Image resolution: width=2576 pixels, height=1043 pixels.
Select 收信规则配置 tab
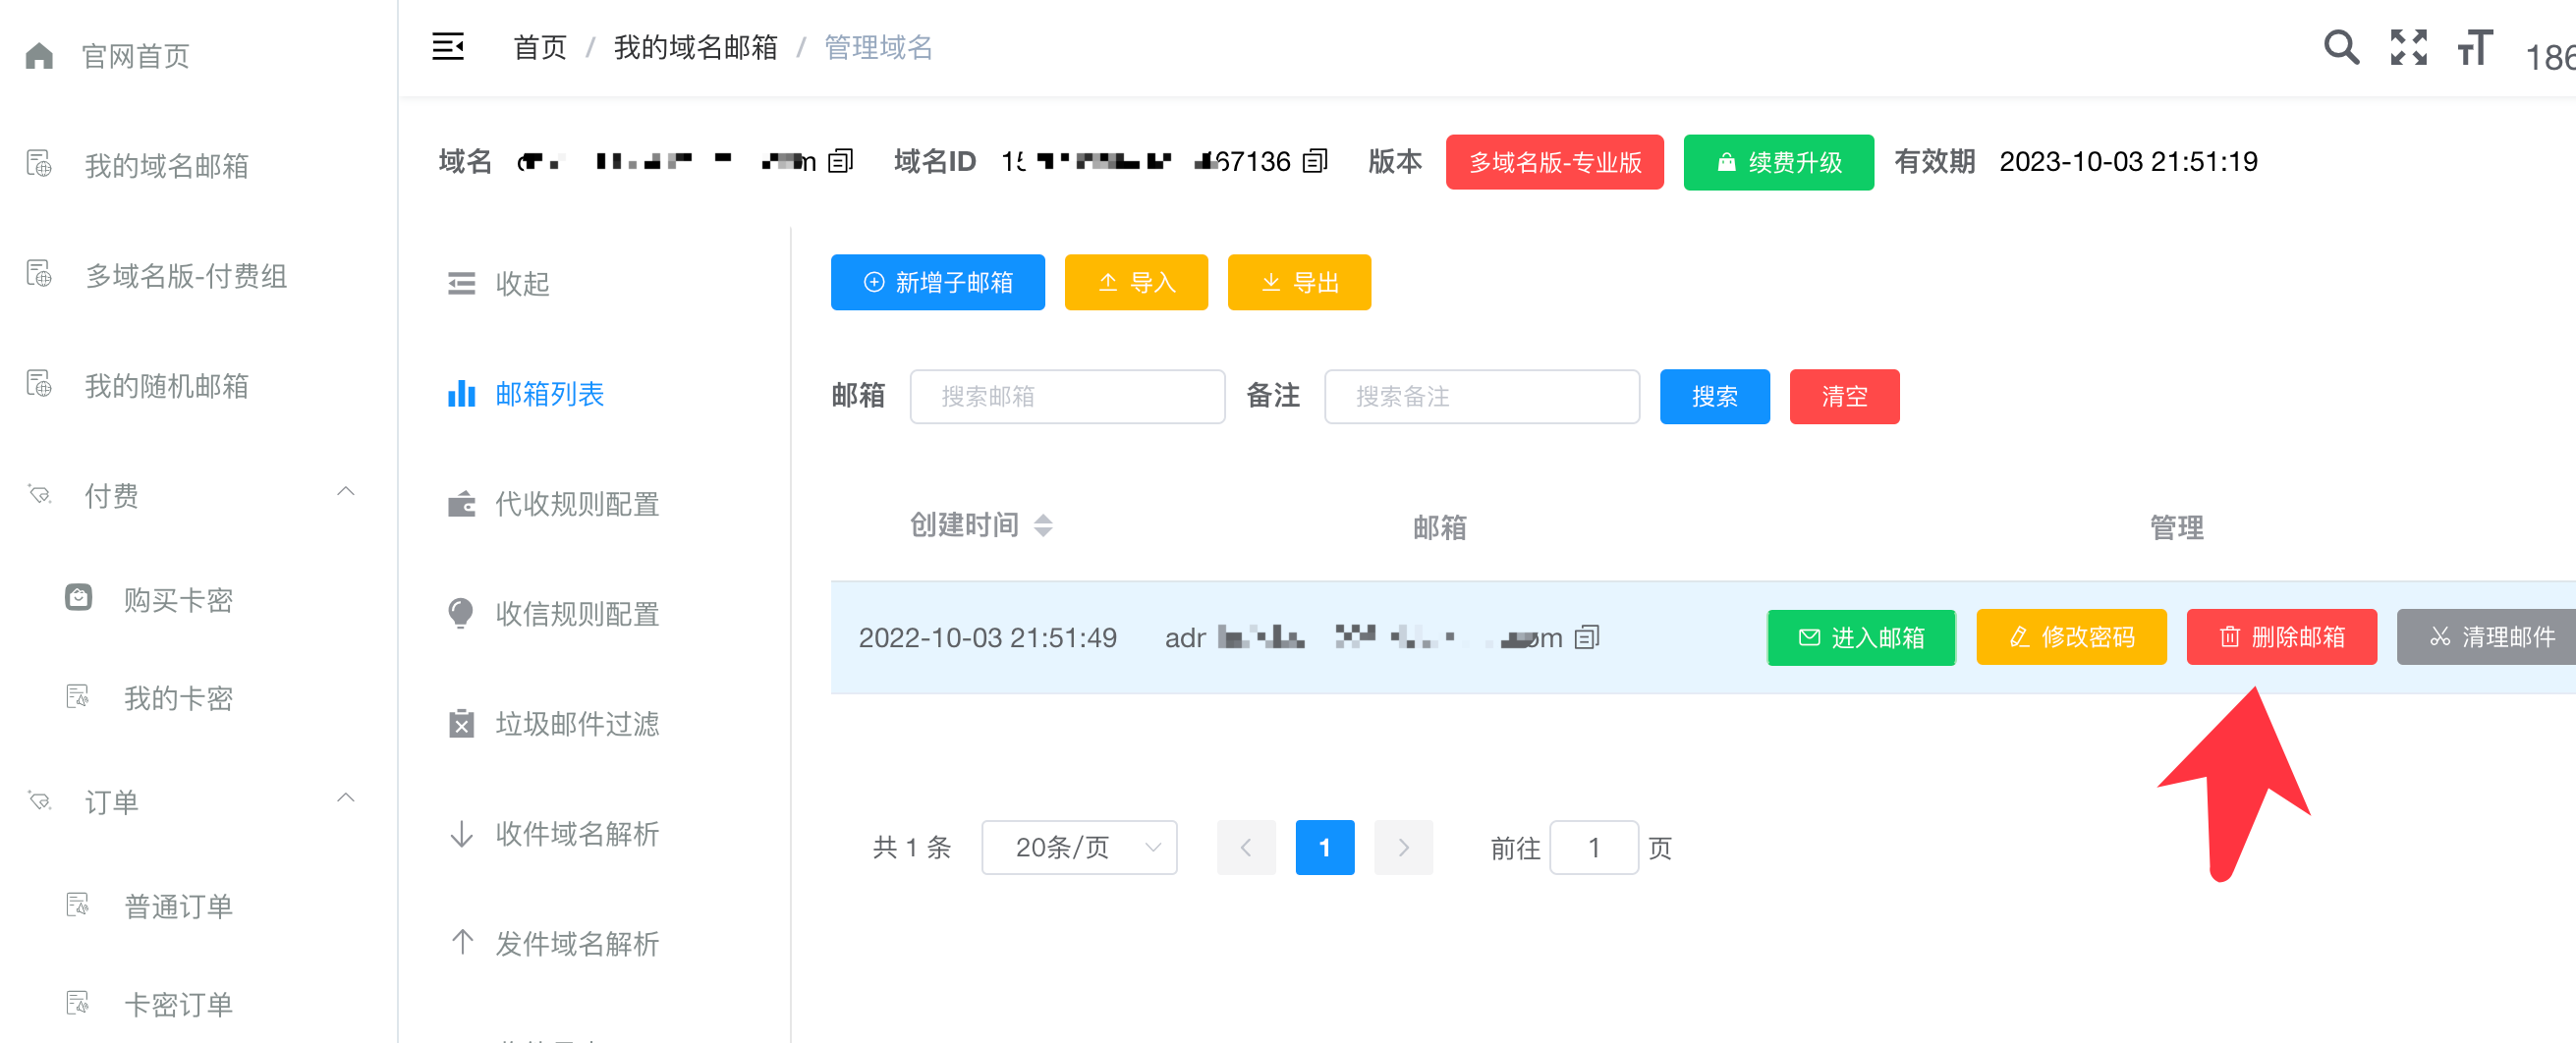tap(577, 614)
